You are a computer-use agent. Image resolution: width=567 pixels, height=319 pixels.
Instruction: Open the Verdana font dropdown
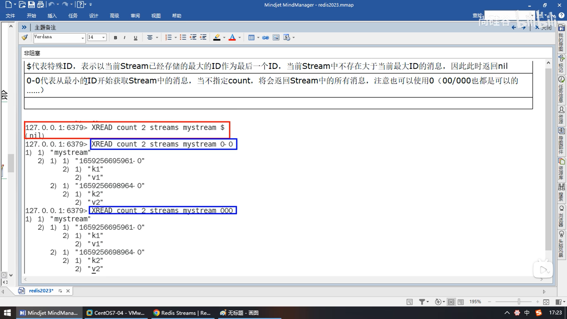pyautogui.click(x=82, y=38)
